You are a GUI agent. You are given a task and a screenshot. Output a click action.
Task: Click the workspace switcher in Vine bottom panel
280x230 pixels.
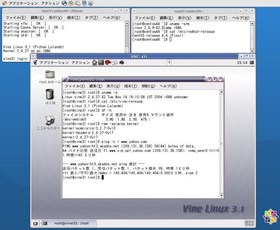tap(249, 223)
